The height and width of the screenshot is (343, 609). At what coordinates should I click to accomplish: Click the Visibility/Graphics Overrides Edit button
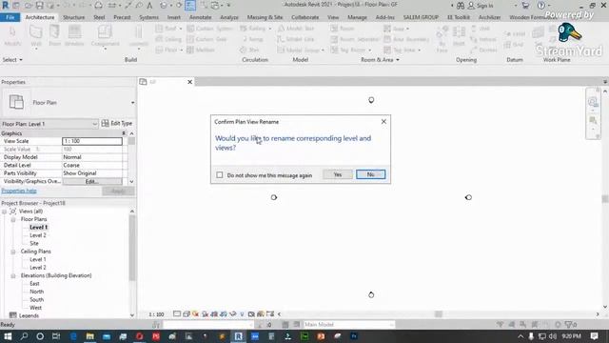92,182
